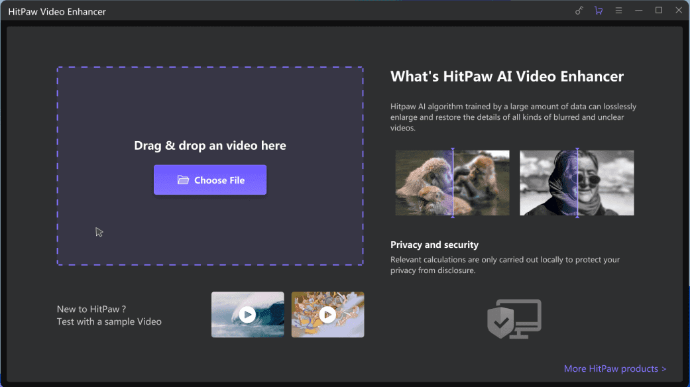Open the hamburger menu icon
Screen dimensions: 690x387
[x=618, y=11]
